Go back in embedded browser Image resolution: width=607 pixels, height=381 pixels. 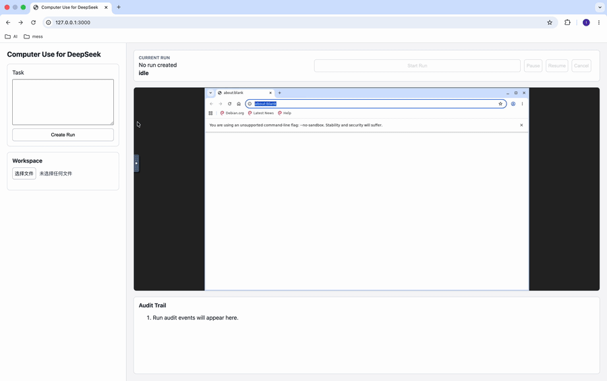[211, 104]
